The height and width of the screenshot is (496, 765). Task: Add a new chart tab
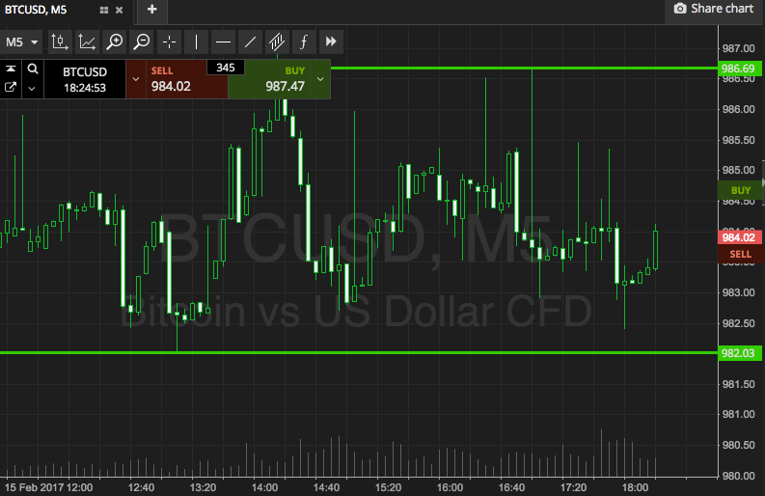(x=151, y=10)
